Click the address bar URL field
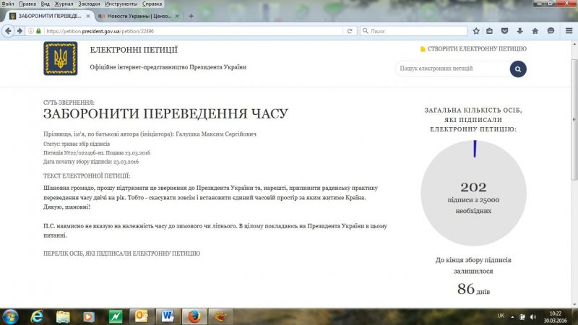 coord(193,31)
